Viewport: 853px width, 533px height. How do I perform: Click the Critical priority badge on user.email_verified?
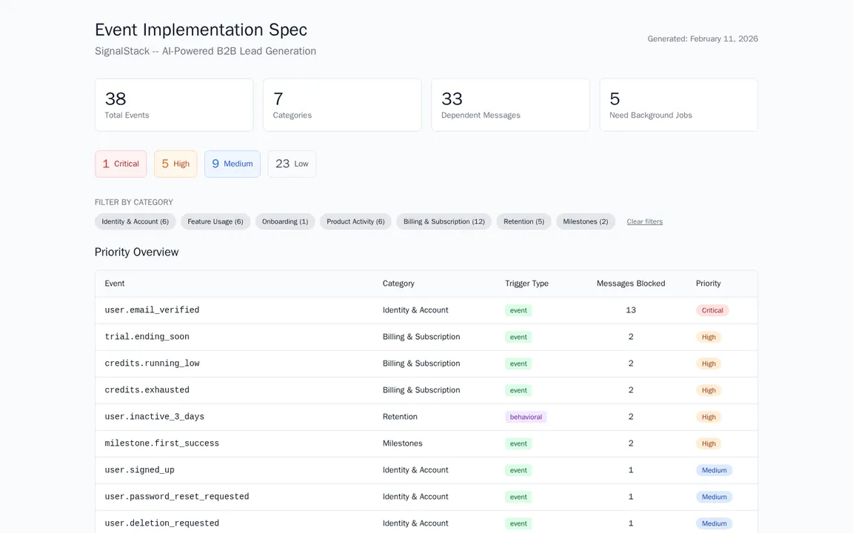pyautogui.click(x=712, y=310)
